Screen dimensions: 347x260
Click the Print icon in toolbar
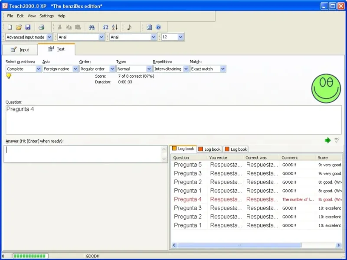[41, 27]
